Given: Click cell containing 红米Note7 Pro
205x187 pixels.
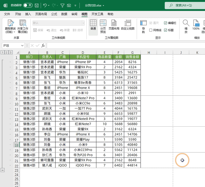Looking at the screenshot, I should 83,98.
